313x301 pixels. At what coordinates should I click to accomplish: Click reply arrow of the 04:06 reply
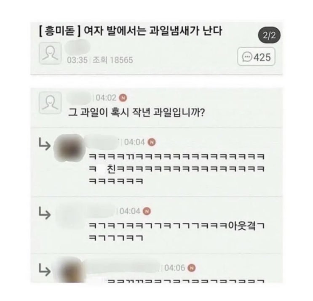pos(44,270)
